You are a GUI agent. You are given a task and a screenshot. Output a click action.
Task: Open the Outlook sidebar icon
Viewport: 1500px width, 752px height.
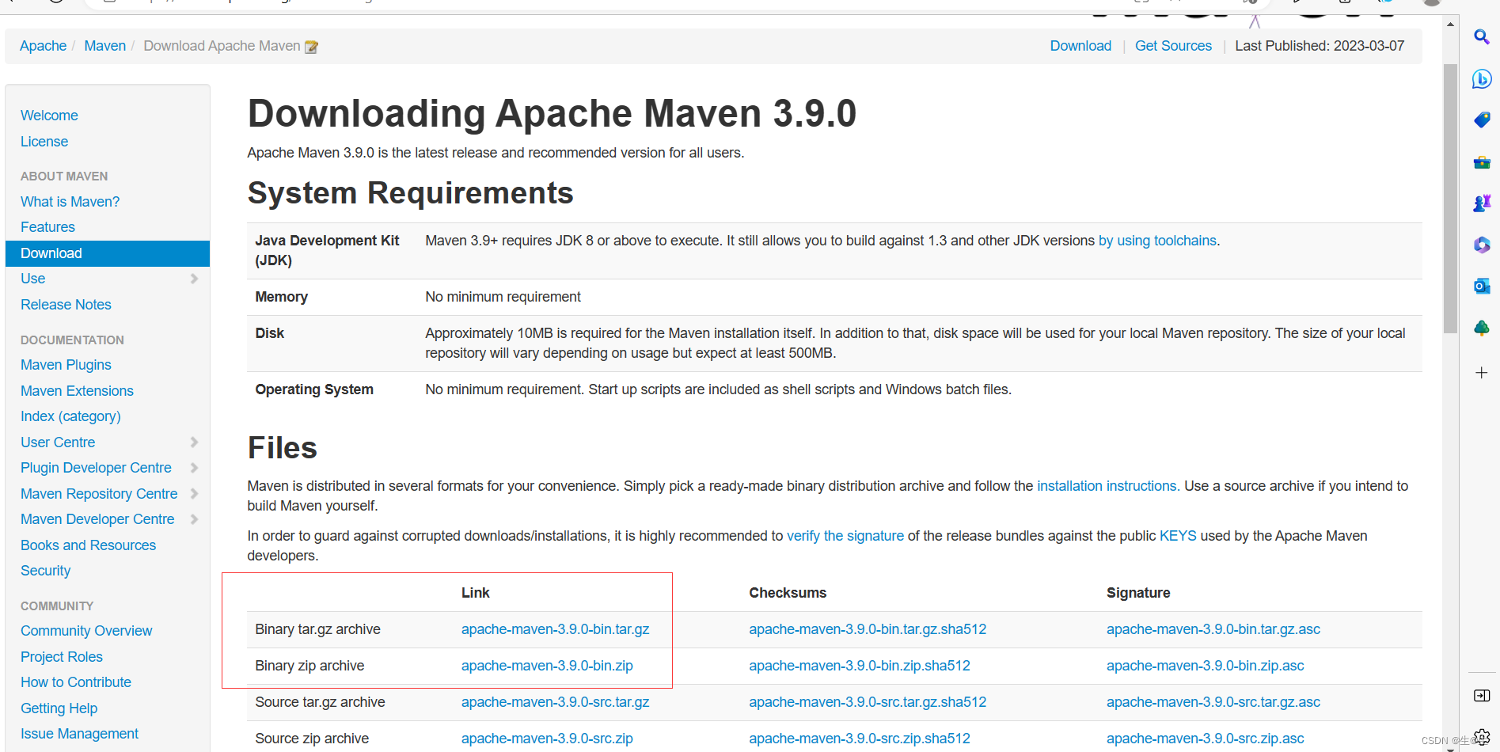[1482, 286]
